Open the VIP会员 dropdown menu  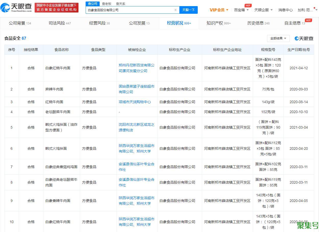click(219, 10)
